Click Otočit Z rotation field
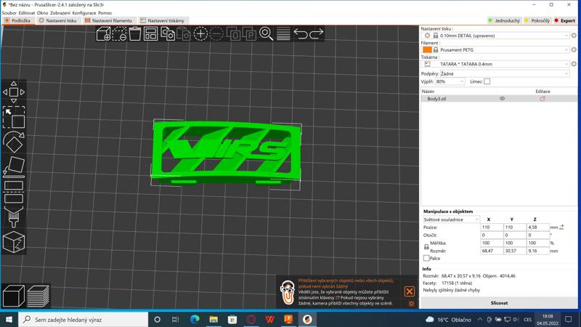The height and width of the screenshot is (327, 581). point(537,235)
